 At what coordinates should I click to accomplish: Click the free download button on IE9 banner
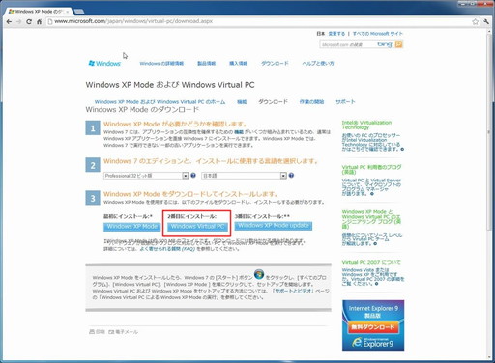click(373, 327)
